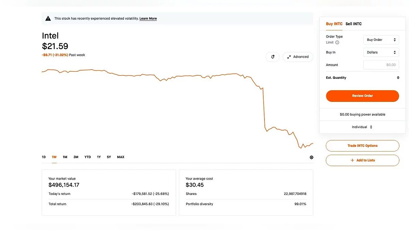Show the 1M chart range
The height and width of the screenshot is (230, 409).
coord(65,157)
